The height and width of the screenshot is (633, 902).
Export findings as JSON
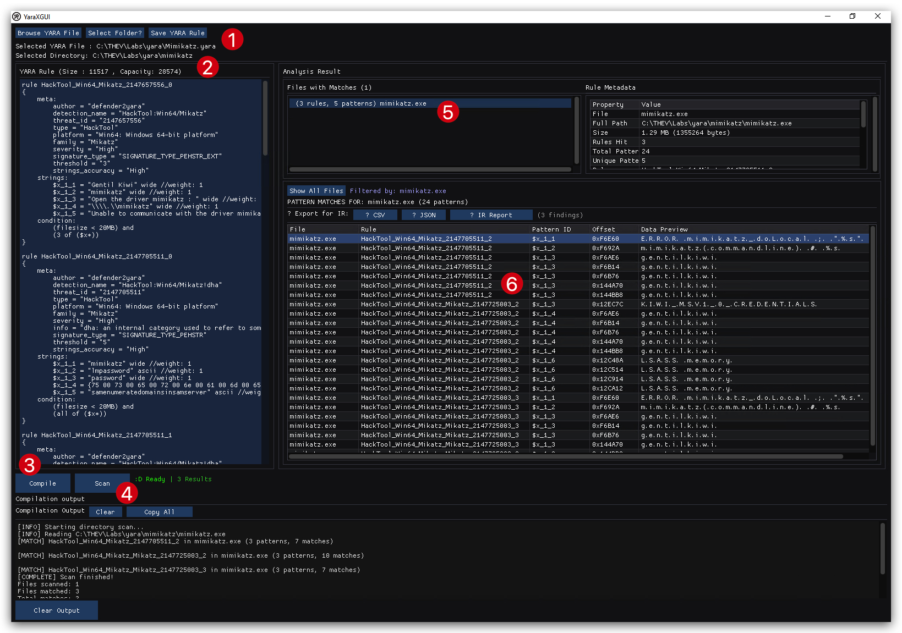(x=424, y=215)
